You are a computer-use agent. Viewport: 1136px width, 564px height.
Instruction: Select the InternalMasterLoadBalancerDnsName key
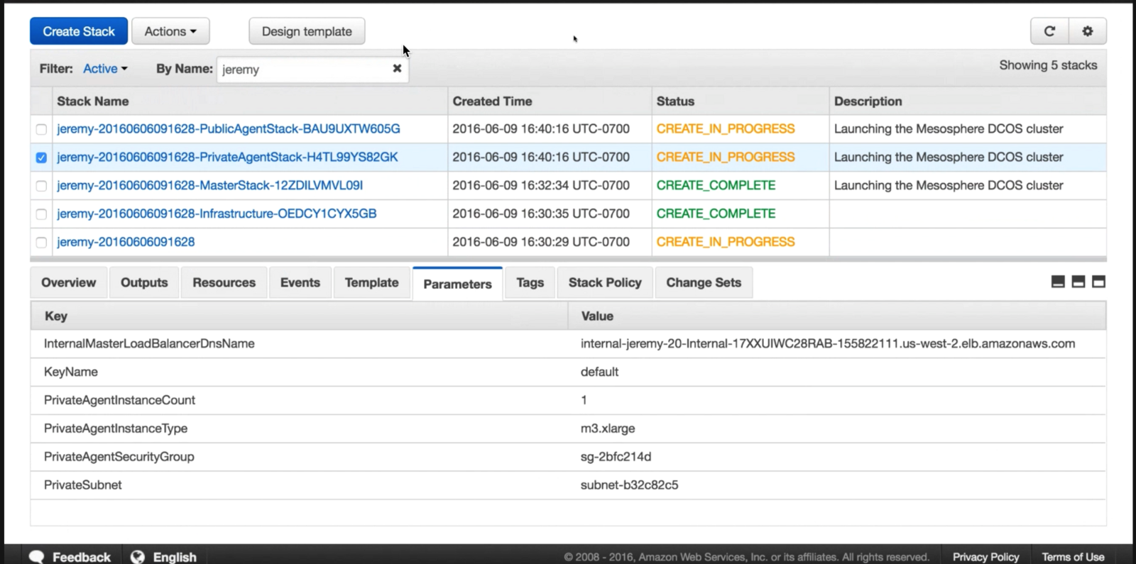[149, 343]
